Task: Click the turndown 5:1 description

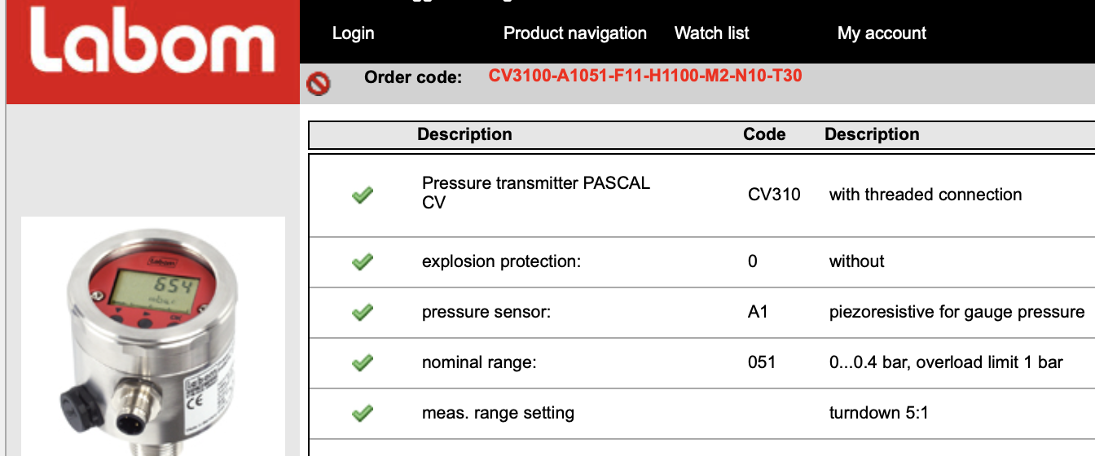Action: click(x=879, y=413)
